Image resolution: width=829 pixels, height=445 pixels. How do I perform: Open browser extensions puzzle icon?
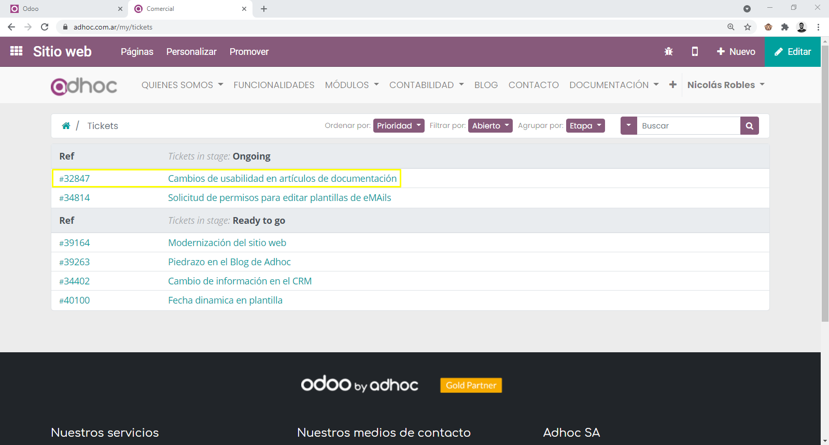[x=784, y=27]
